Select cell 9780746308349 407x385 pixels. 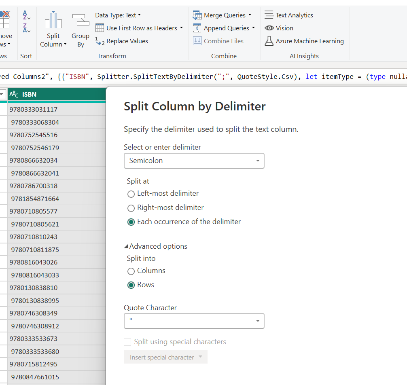pyautogui.click(x=57, y=313)
